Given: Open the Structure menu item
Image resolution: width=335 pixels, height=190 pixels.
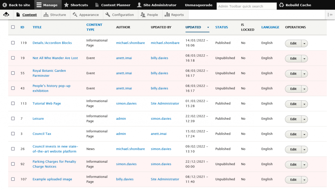Looking at the screenshot, I should [55, 15].
